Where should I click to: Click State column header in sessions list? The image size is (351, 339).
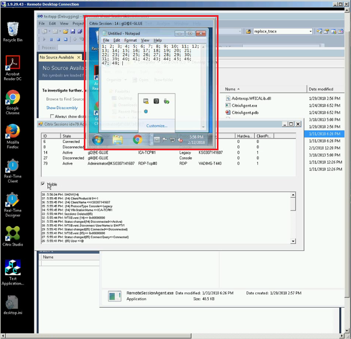click(72, 136)
